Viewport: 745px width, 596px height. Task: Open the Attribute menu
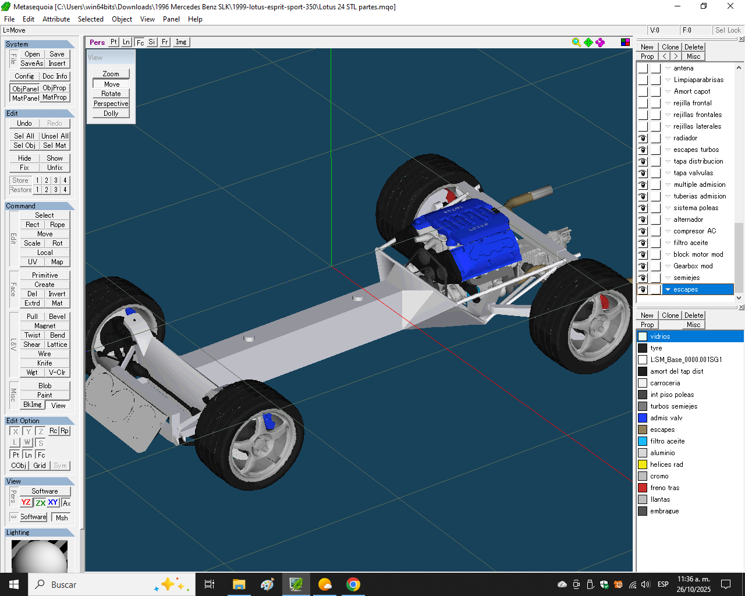[56, 19]
